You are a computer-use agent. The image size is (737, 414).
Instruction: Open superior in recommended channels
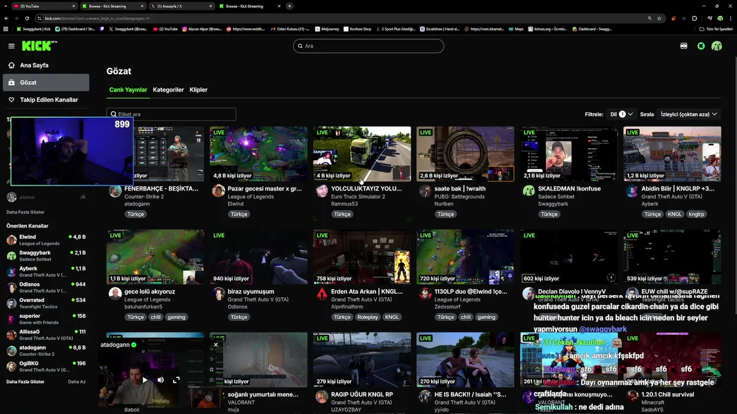click(x=46, y=319)
